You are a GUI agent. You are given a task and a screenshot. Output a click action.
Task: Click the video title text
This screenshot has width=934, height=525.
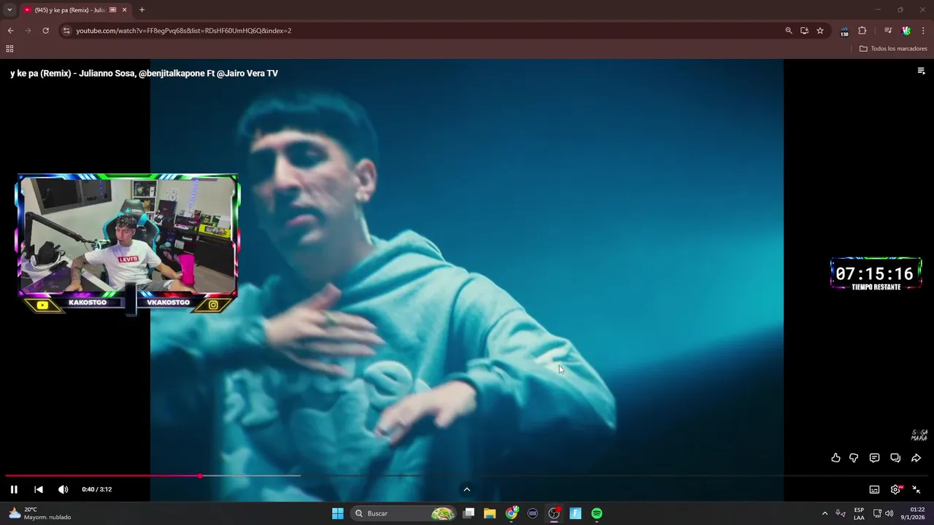(x=144, y=73)
